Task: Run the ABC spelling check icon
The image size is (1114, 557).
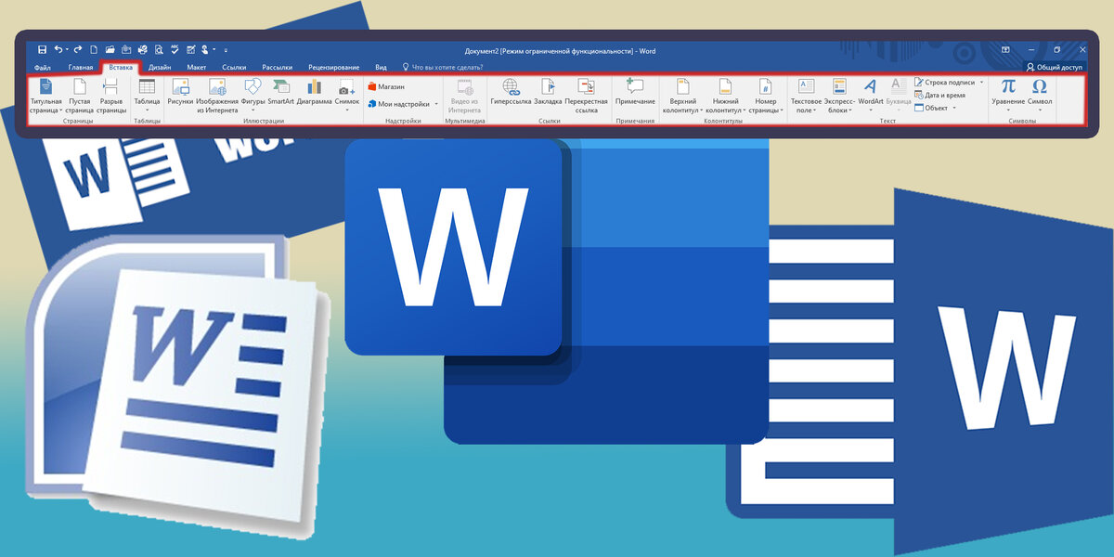Action: [175, 49]
